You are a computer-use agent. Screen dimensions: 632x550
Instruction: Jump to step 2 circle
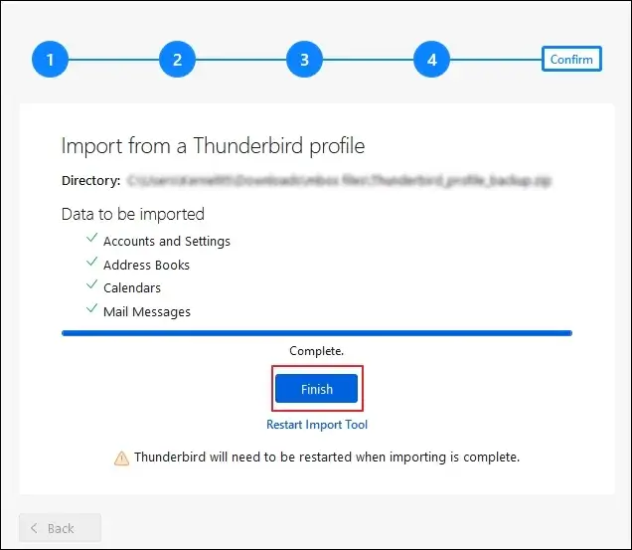coord(177,60)
